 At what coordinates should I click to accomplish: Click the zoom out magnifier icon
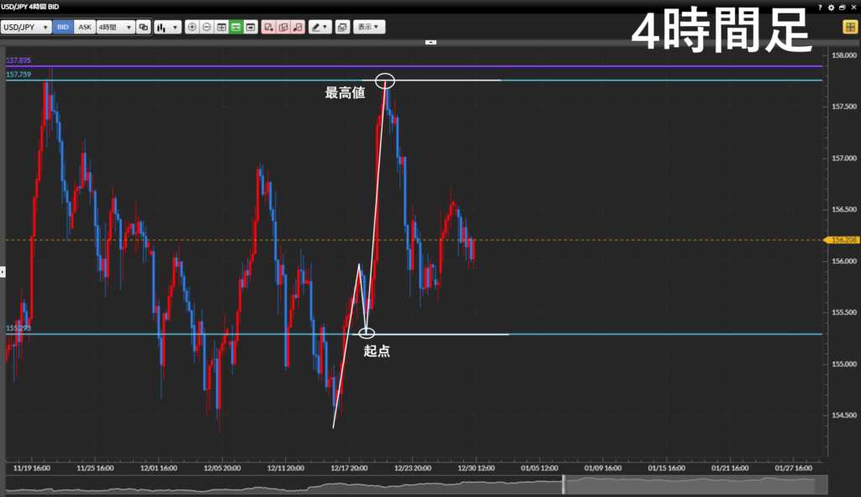[x=207, y=27]
